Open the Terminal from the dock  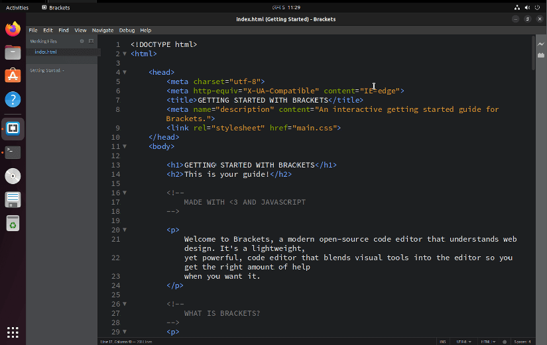[13, 152]
